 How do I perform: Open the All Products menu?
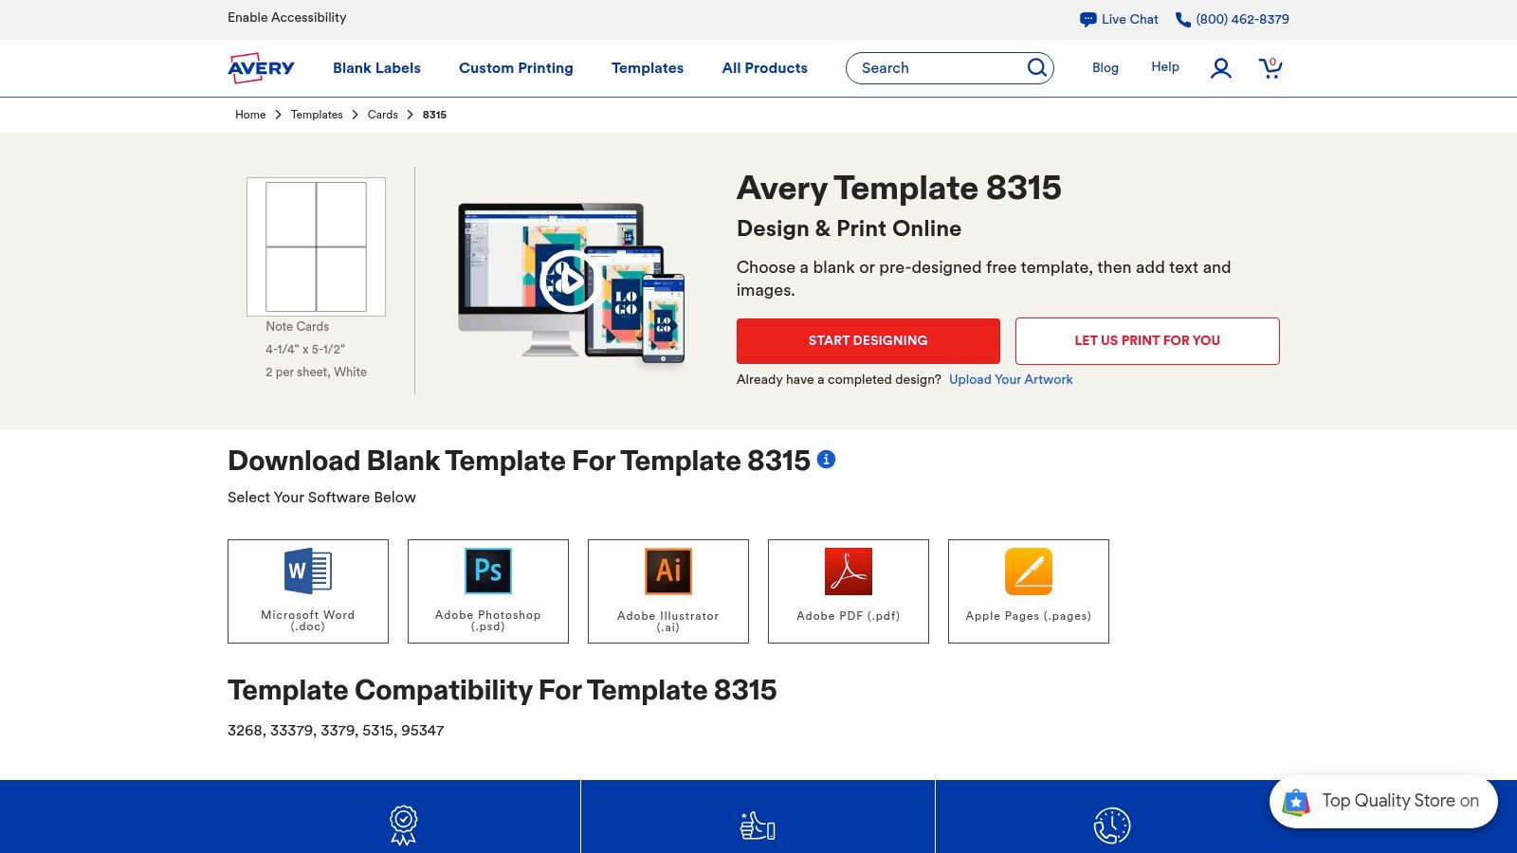pyautogui.click(x=765, y=68)
